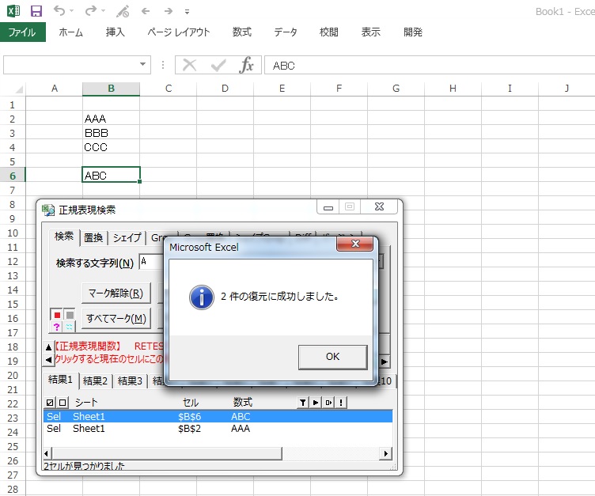
Task: Click the red square mark icon
Action: click(57, 315)
